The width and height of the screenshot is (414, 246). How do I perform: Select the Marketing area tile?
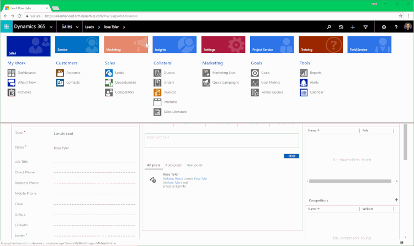click(126, 45)
